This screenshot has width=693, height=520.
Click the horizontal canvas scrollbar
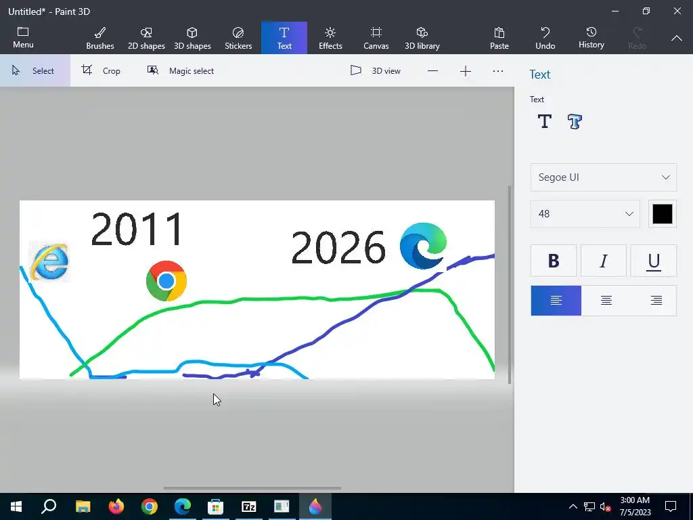click(x=252, y=488)
